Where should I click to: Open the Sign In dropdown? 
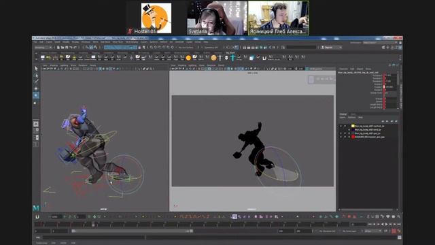click(331, 48)
